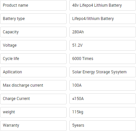This screenshot has width=136, height=131.
Task: Select the Lifepo4/lithium Battery value cell
Action: [103, 19]
